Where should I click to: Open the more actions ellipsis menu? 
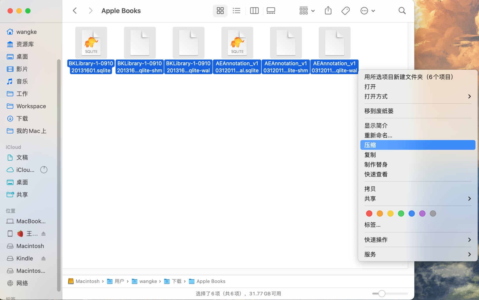coord(367,11)
